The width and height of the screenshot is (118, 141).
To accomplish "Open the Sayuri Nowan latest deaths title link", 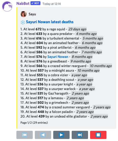I will pos(50,22).
